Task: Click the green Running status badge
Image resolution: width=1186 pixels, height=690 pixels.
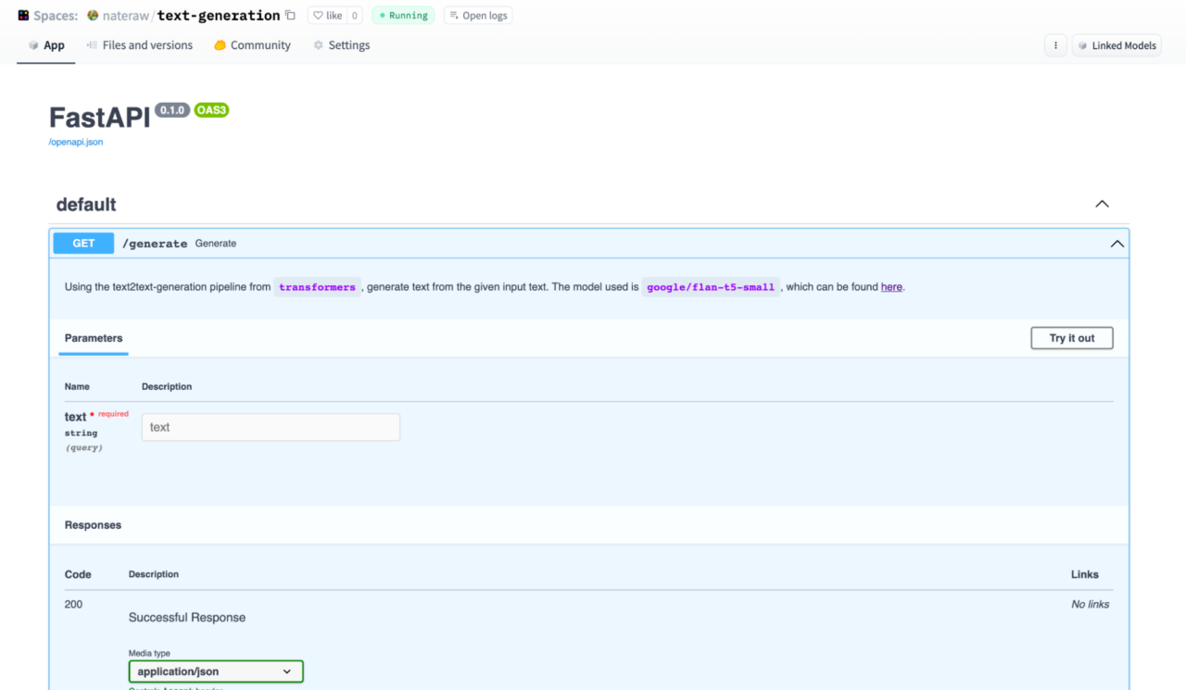Action: point(403,15)
